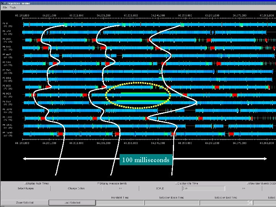
Task: Click the PE 149 timeline activity bar
Action: point(144,32)
